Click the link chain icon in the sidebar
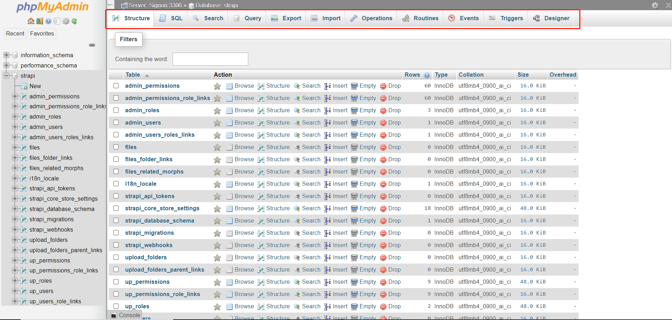The width and height of the screenshot is (672, 320). pos(92,45)
